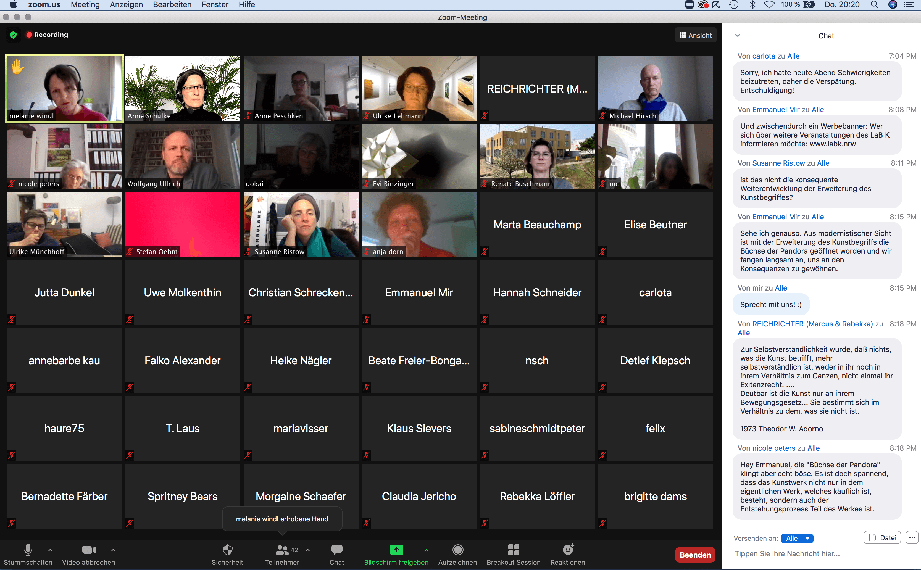Image resolution: width=921 pixels, height=570 pixels.
Task: Open the Sicherheit shield icon
Action: pos(227,550)
